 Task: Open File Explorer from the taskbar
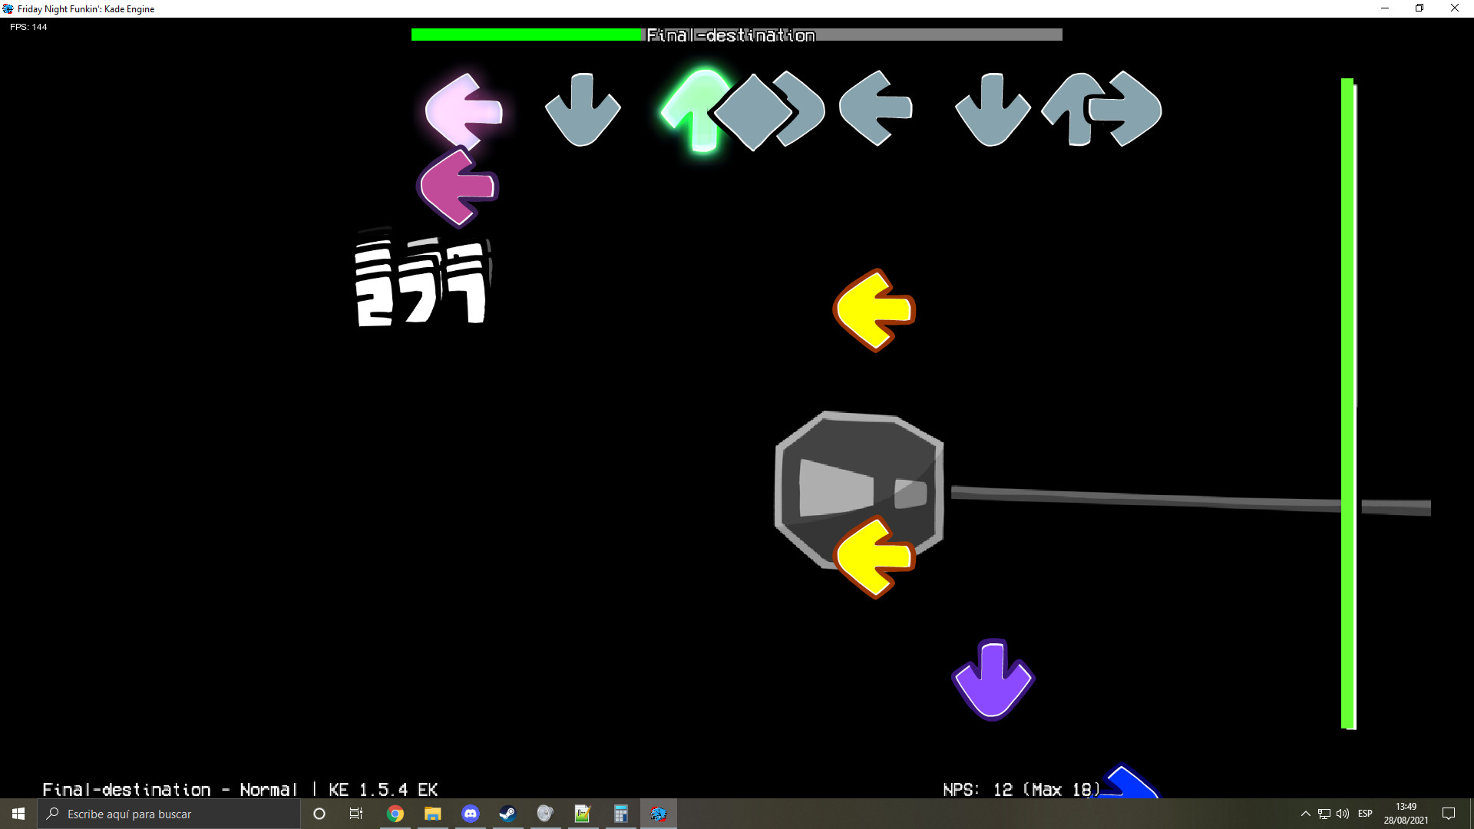click(x=432, y=814)
